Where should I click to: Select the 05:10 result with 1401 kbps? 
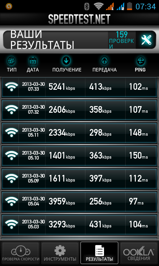pos(79,156)
